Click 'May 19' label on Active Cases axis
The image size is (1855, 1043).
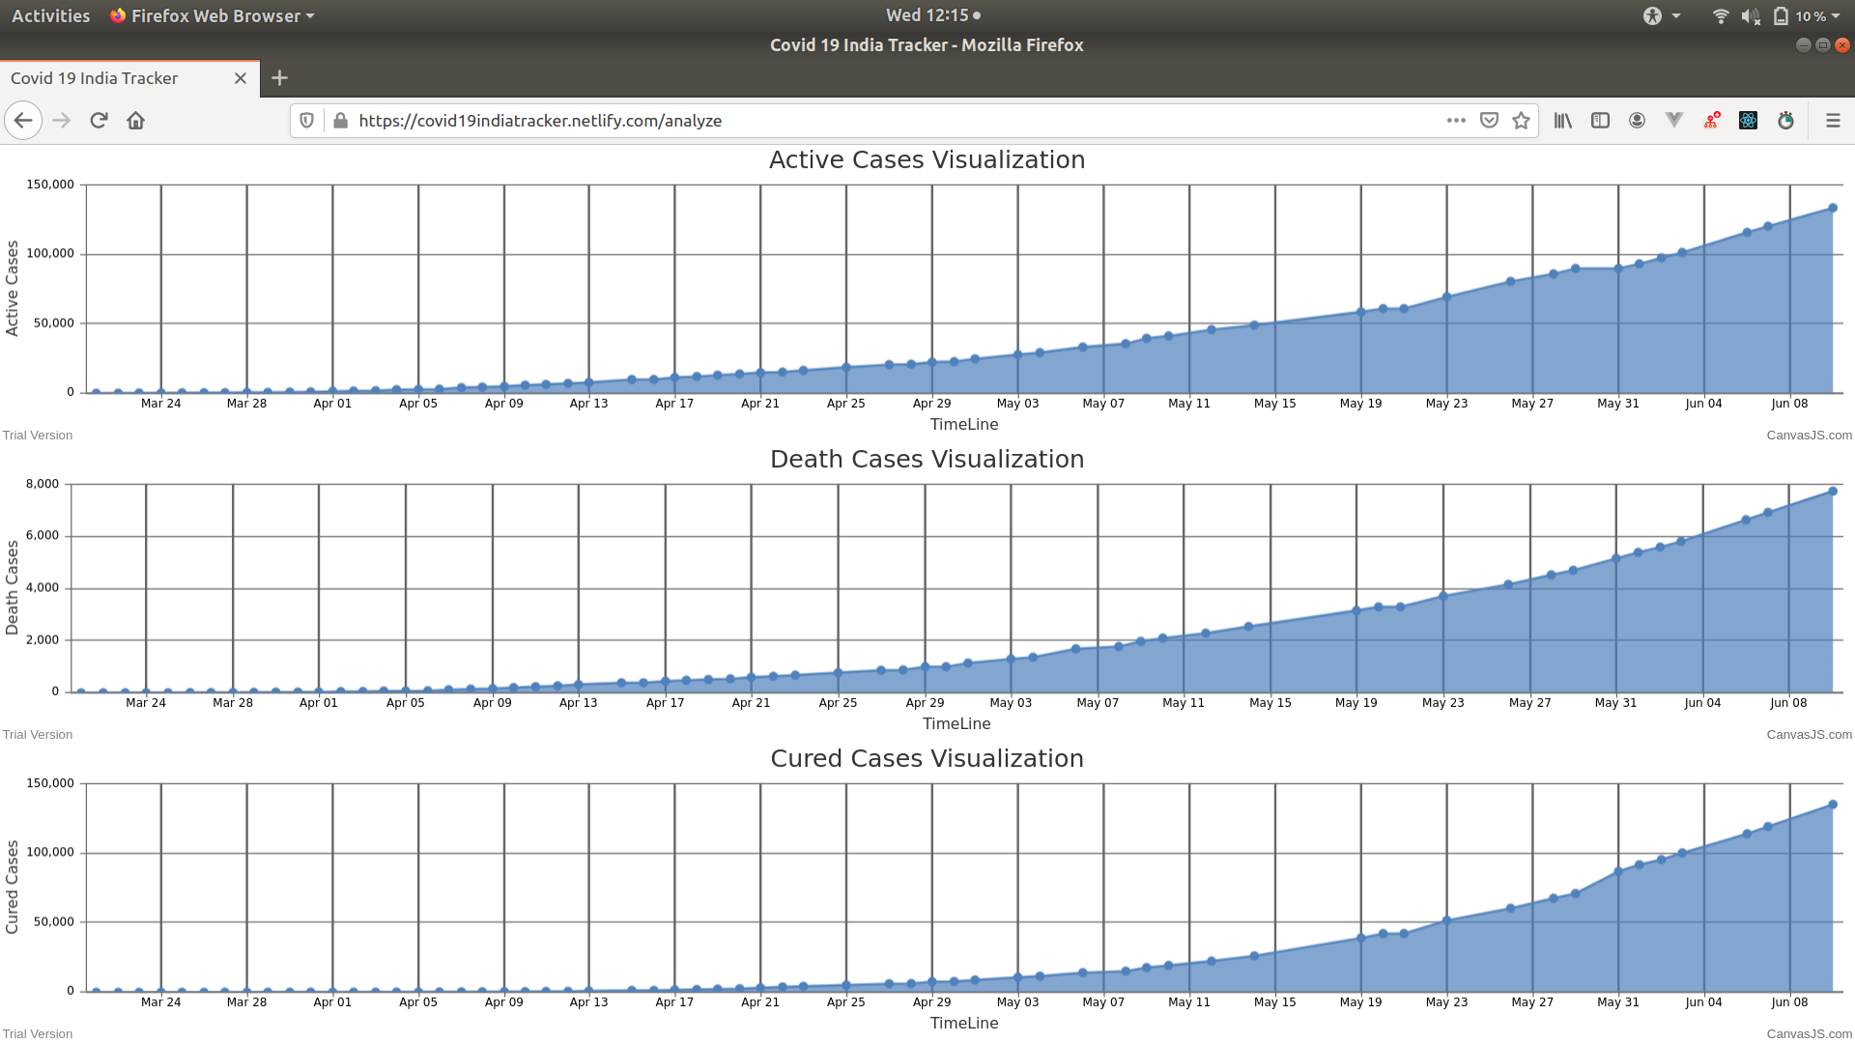1360,404
